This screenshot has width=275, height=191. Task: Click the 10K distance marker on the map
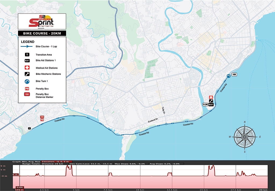point(234,75)
